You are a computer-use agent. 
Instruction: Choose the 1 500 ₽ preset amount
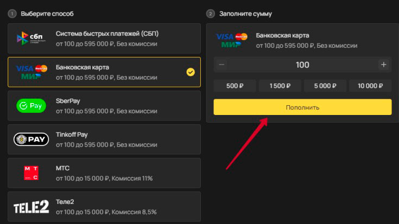(x=280, y=86)
